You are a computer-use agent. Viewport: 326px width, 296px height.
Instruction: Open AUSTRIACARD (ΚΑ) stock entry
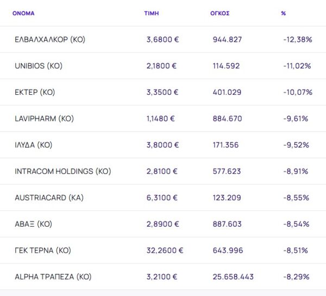pyautogui.click(x=49, y=198)
